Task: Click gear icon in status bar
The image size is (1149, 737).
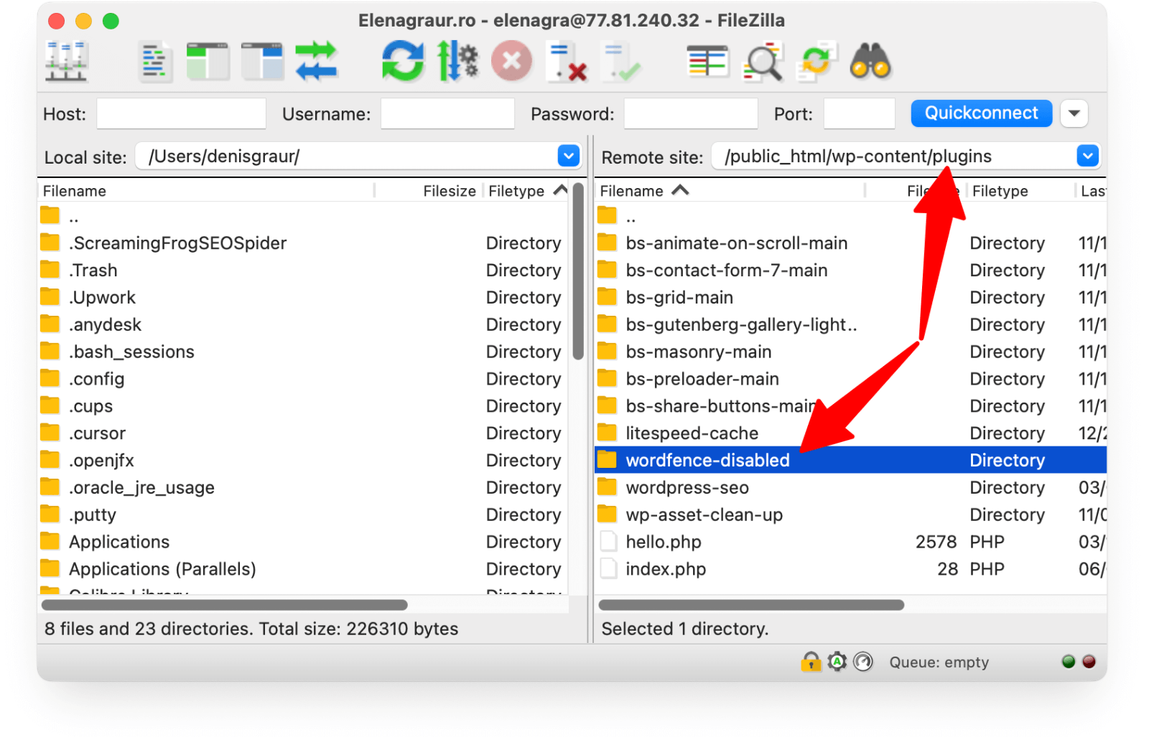Action: tap(837, 661)
